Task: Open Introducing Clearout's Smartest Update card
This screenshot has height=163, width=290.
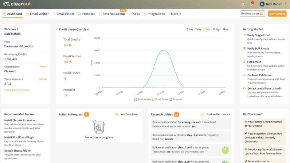Action: (264, 151)
